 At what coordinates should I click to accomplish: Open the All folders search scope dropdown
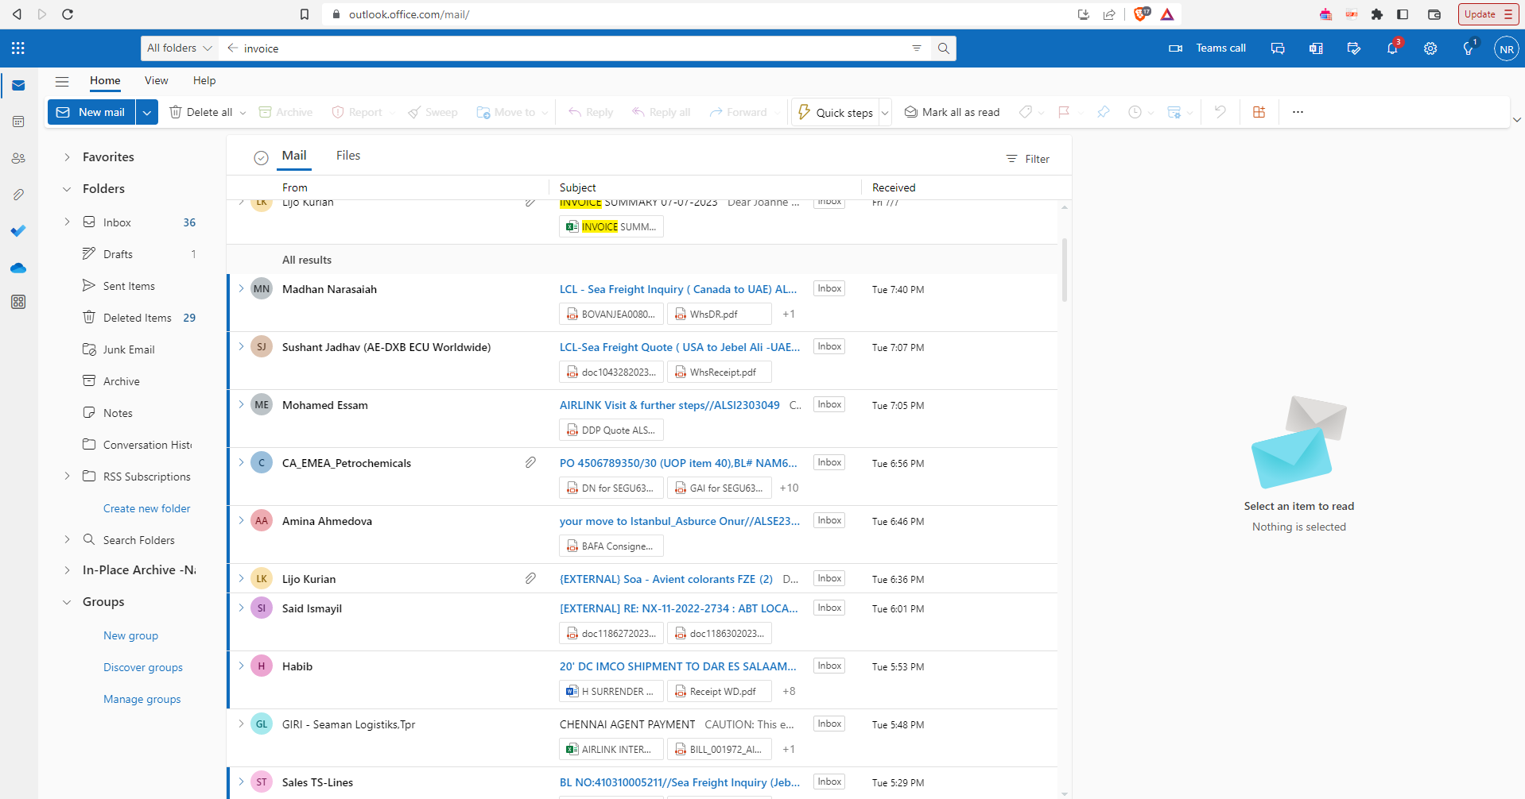pos(180,48)
